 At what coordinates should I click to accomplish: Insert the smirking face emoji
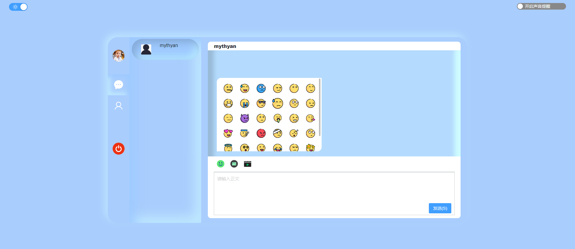coord(278,88)
